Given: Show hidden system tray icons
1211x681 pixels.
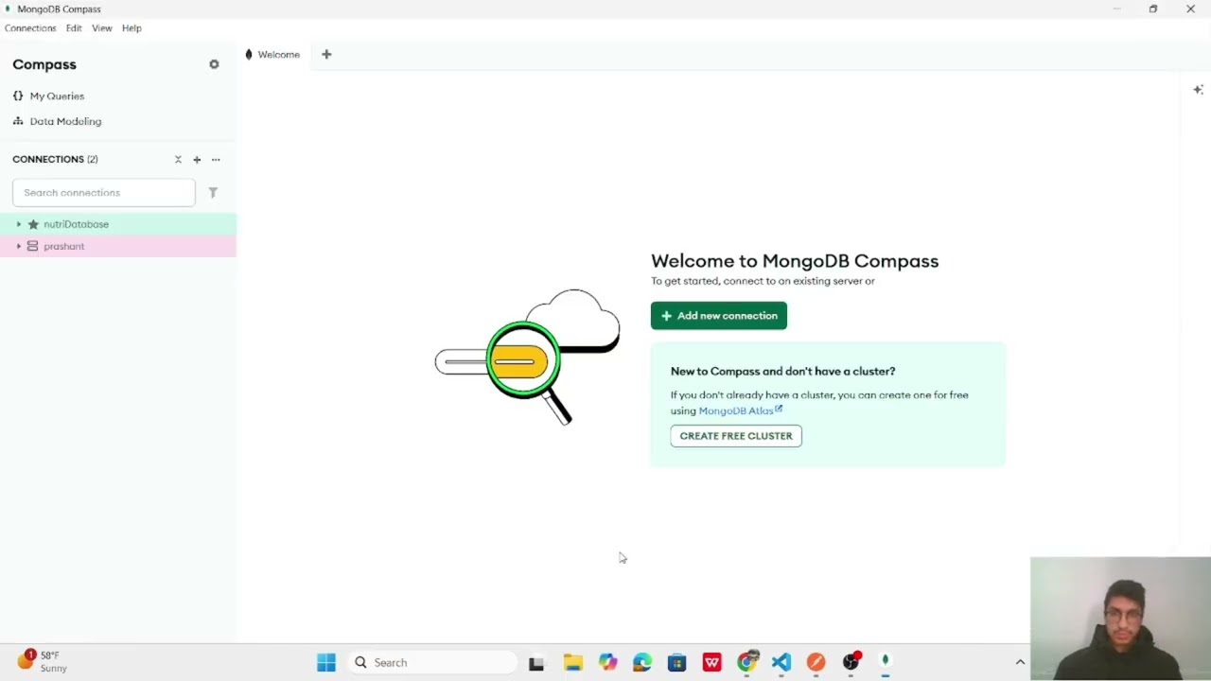Looking at the screenshot, I should tap(1020, 663).
